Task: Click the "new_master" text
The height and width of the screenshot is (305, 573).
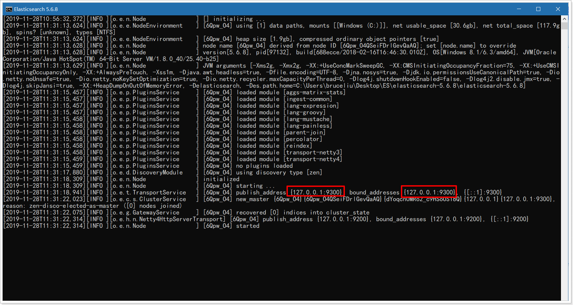Action: 252,199
